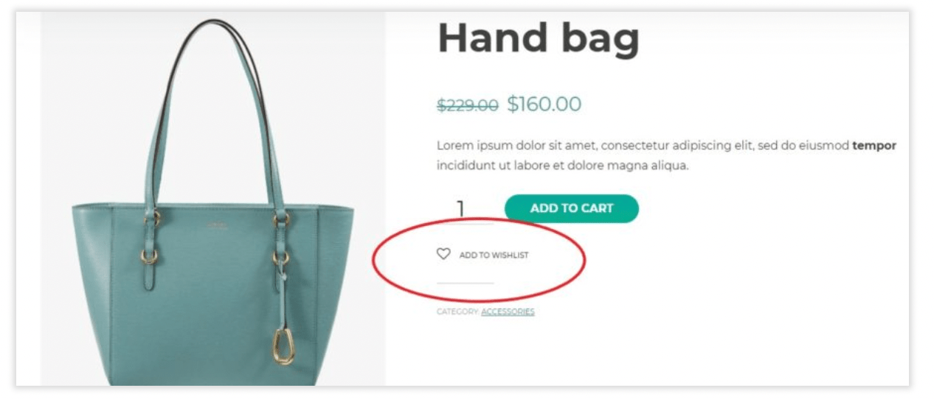Click the gold charm hanging on the bag
Image resolution: width=934 pixels, height=399 pixels.
tap(283, 346)
